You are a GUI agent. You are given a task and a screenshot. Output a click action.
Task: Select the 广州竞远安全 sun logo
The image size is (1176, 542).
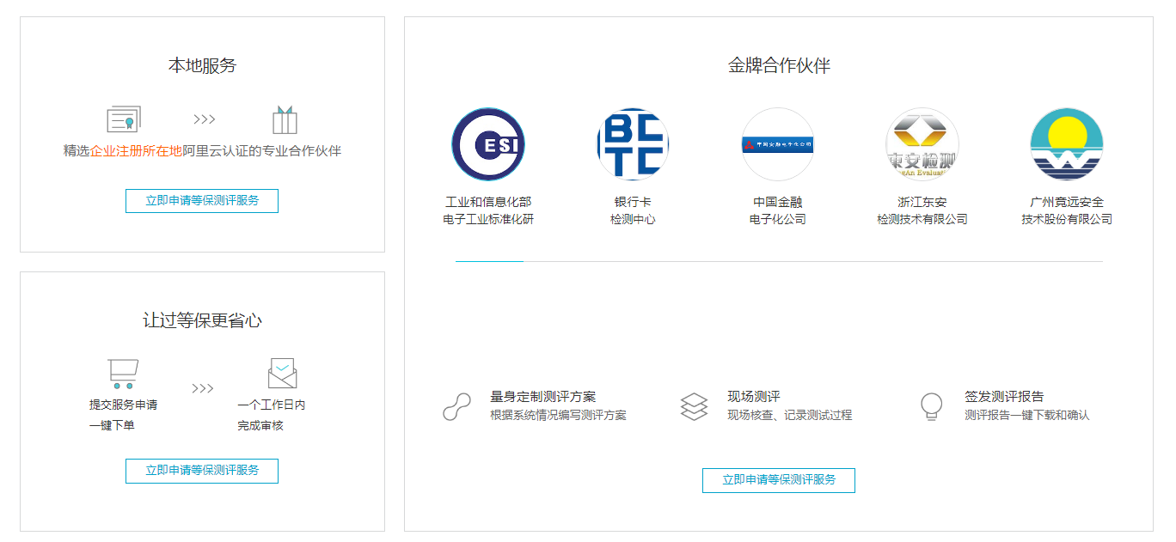[1067, 144]
